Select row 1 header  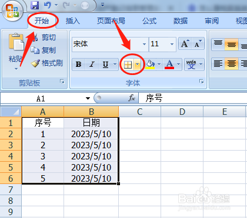[x=11, y=123]
